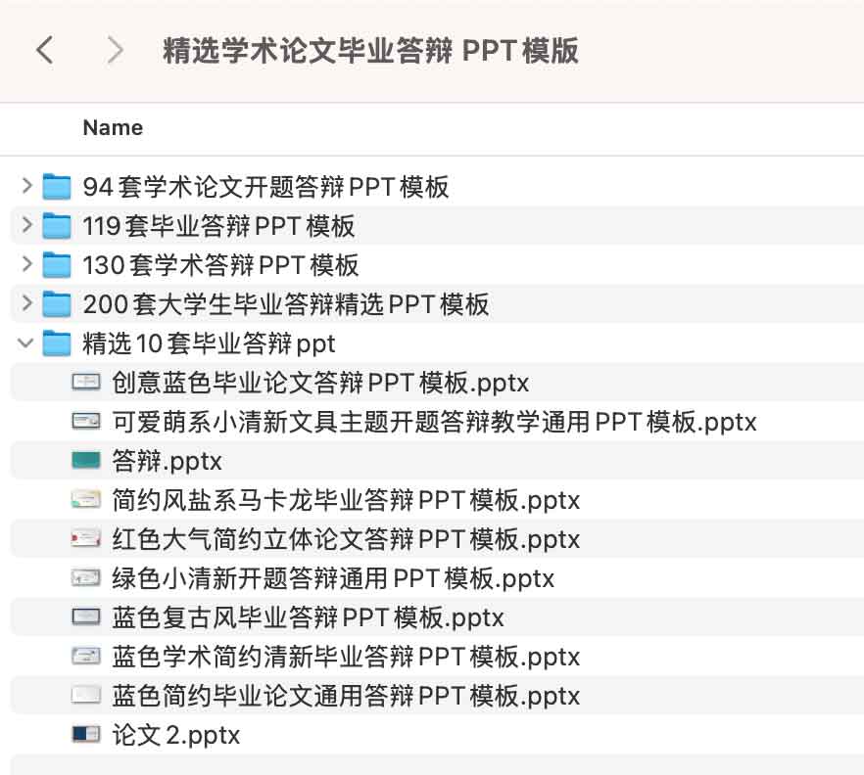Viewport: 864px width, 775px height.
Task: Click the green file icon of 答辩.pptx
Action: pos(87,460)
